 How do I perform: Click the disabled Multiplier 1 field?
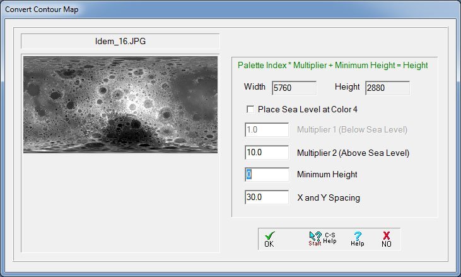[267, 130]
